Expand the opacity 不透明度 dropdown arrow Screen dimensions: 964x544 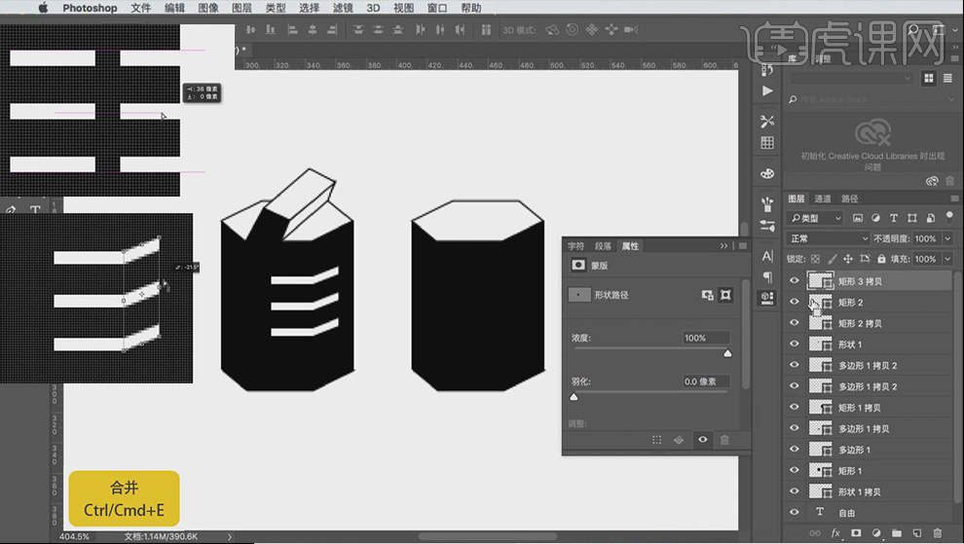coord(946,238)
